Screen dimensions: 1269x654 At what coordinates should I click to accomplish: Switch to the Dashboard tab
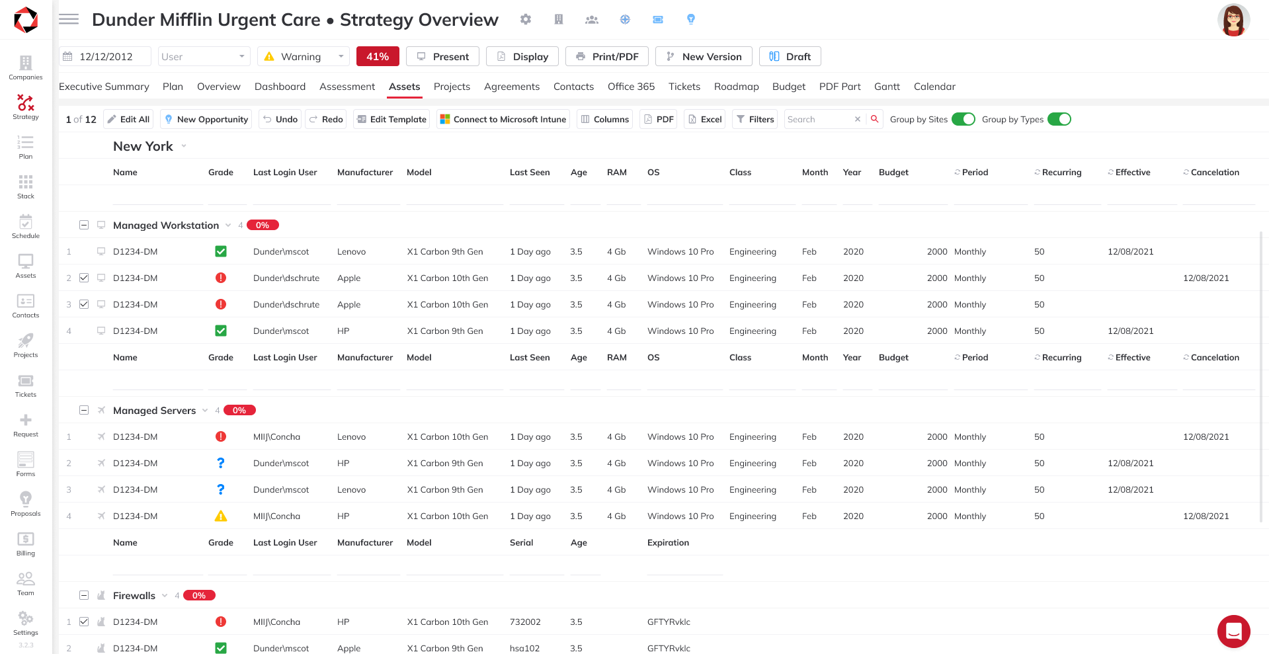click(280, 87)
